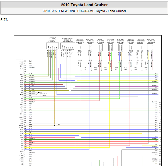Click the Injector 7 coil symbol
Screen dimensions: 168x166
pyautogui.click(x=140, y=47)
